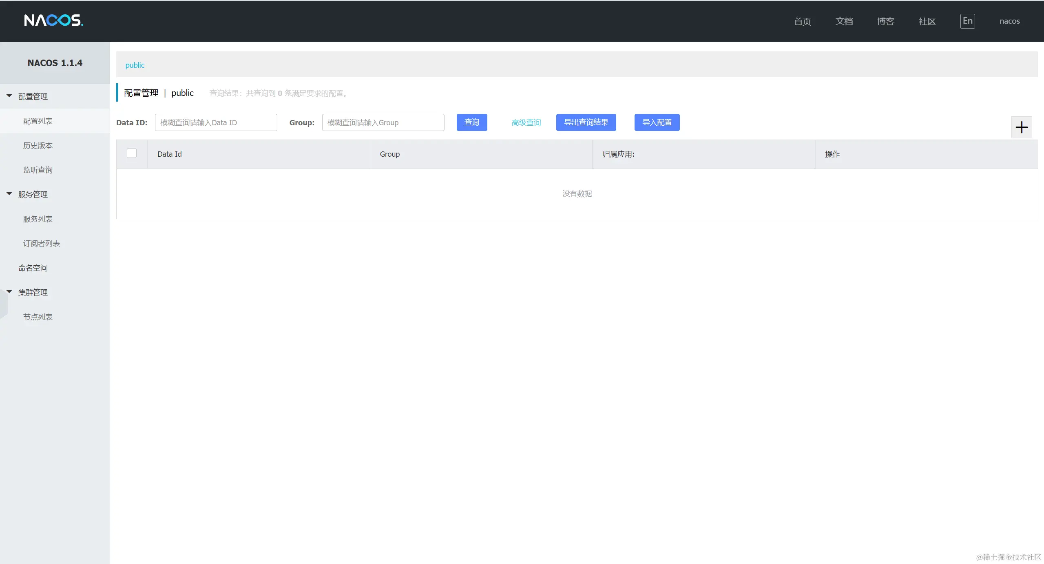Focus the Data ID search field

point(216,122)
